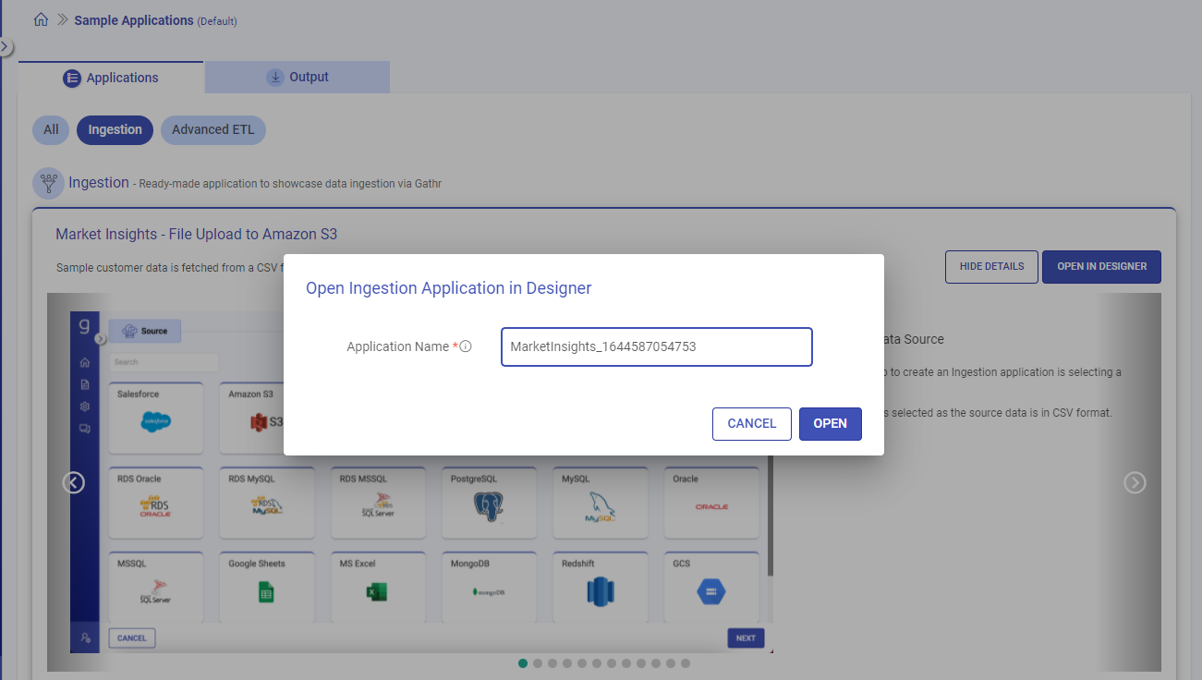Click Open in Designer button
The image size is (1202, 680).
(x=1101, y=266)
